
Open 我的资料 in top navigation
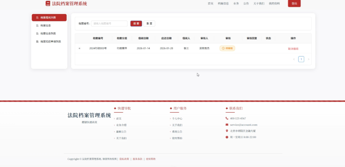click(274, 3)
